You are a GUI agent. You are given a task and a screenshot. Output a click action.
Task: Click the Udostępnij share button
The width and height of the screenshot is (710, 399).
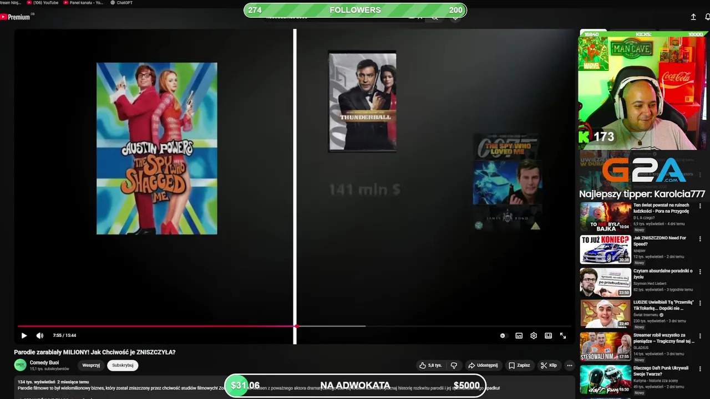coord(483,365)
